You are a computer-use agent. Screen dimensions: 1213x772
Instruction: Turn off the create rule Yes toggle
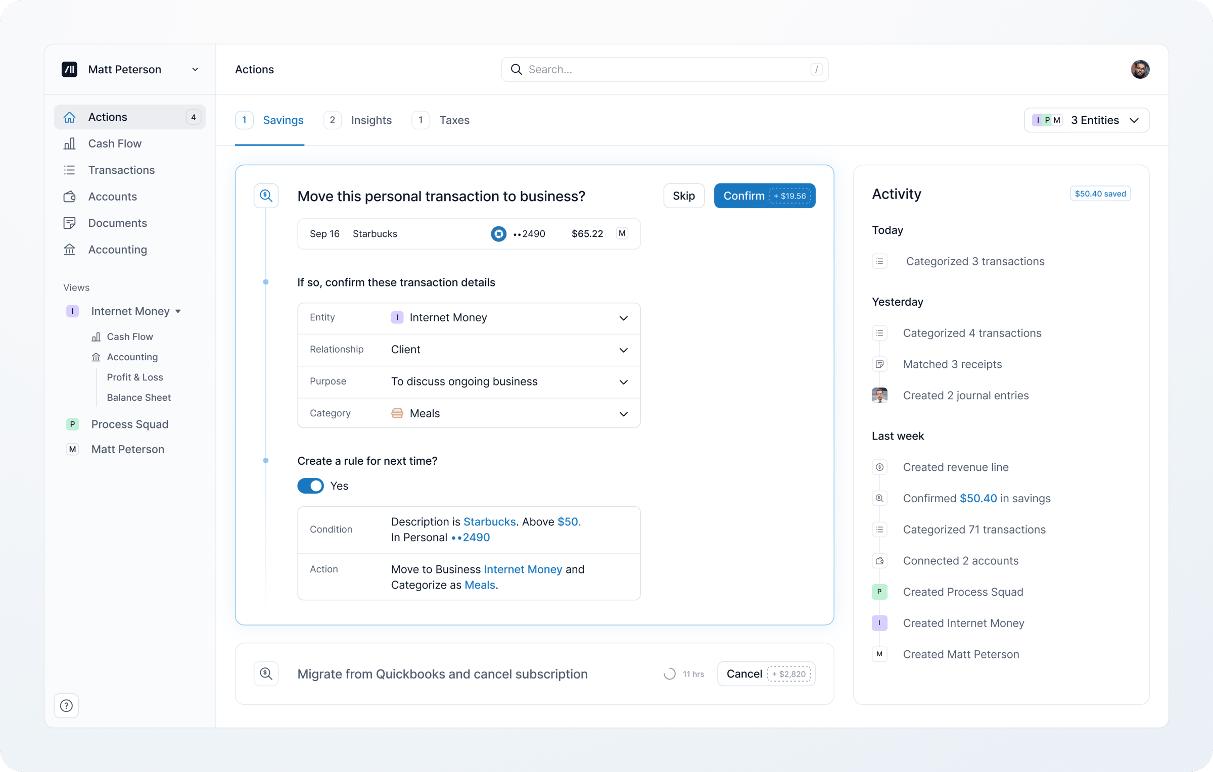pyautogui.click(x=310, y=486)
